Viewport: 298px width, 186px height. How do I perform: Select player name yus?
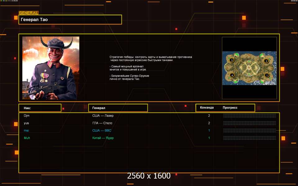coord(26,123)
